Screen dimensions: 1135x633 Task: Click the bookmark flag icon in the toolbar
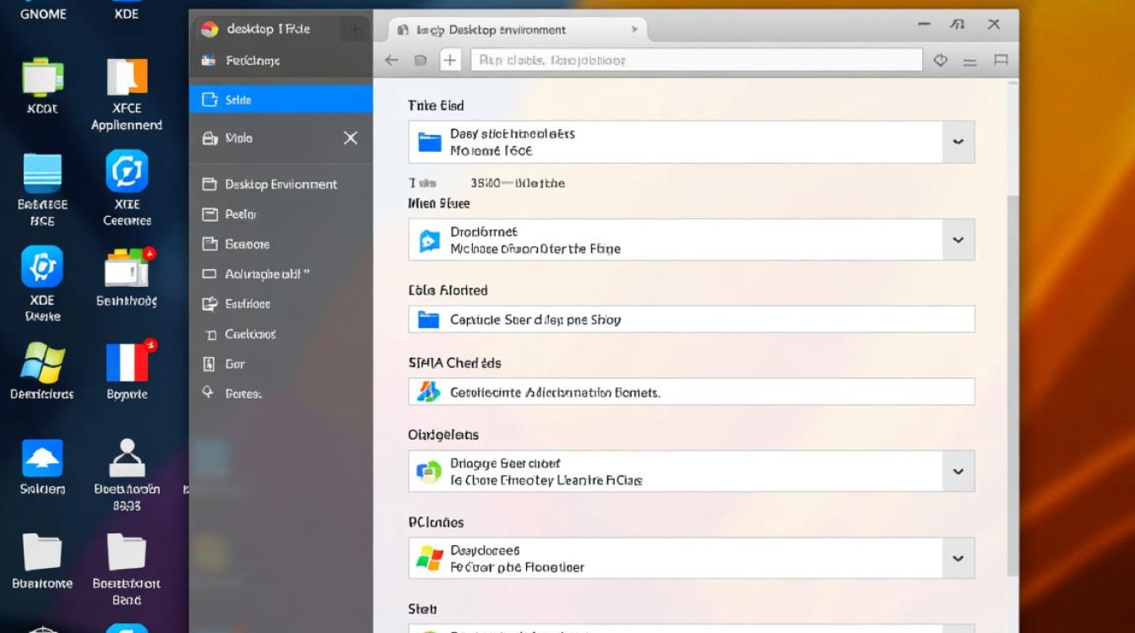[1001, 60]
